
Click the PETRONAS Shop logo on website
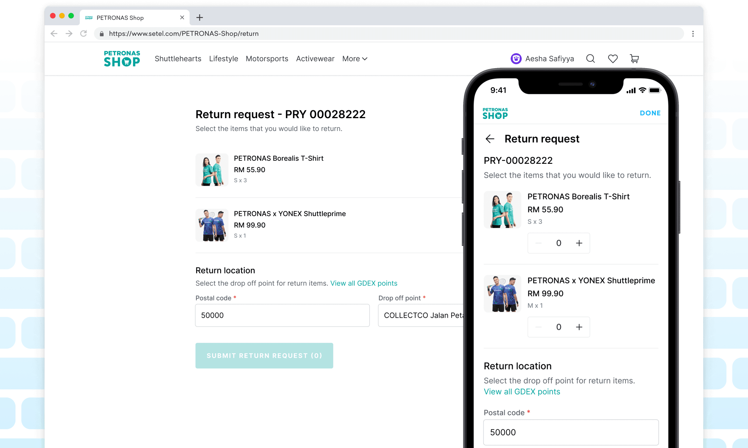(122, 59)
